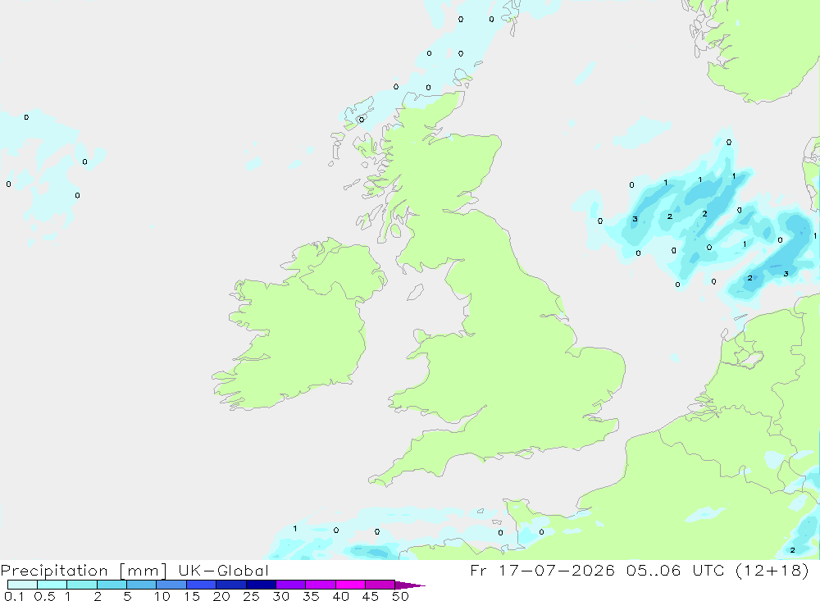Click the legend label 20
820x601 pixels.
221,596
